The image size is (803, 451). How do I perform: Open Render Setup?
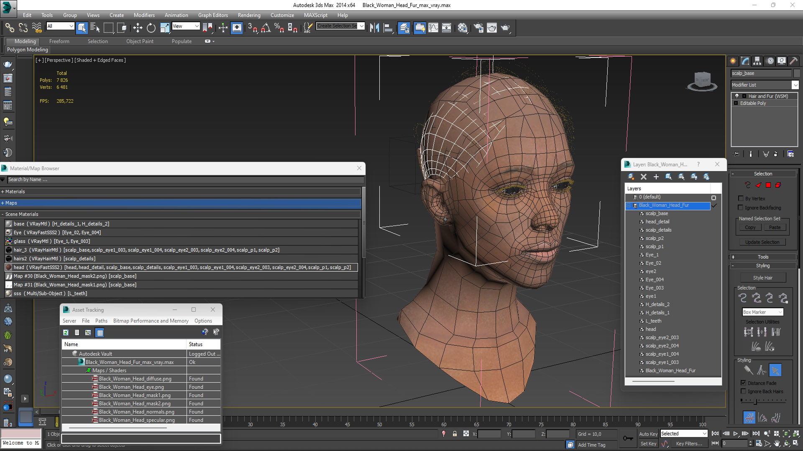tap(478, 28)
